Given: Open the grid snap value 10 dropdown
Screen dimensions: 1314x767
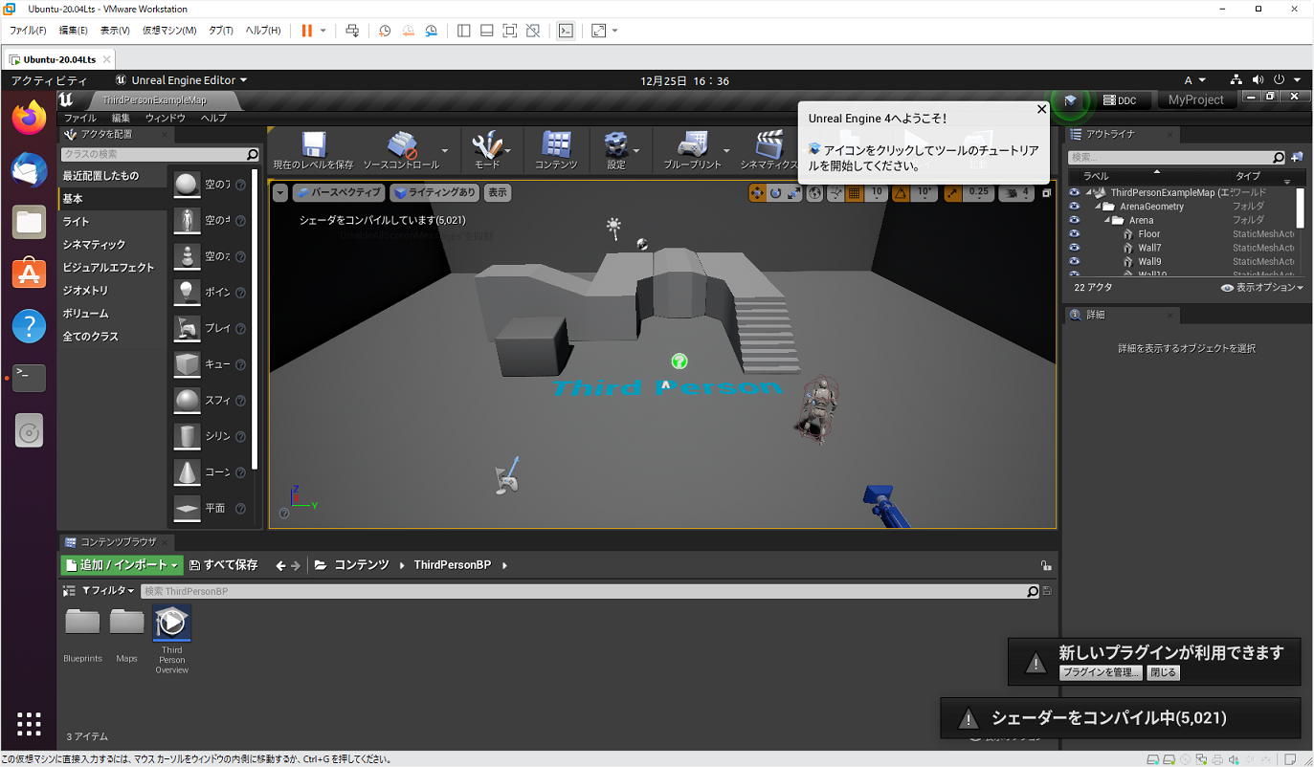Looking at the screenshot, I should pos(876,193).
